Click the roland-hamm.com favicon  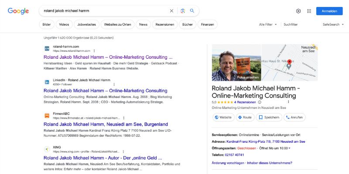(47, 49)
